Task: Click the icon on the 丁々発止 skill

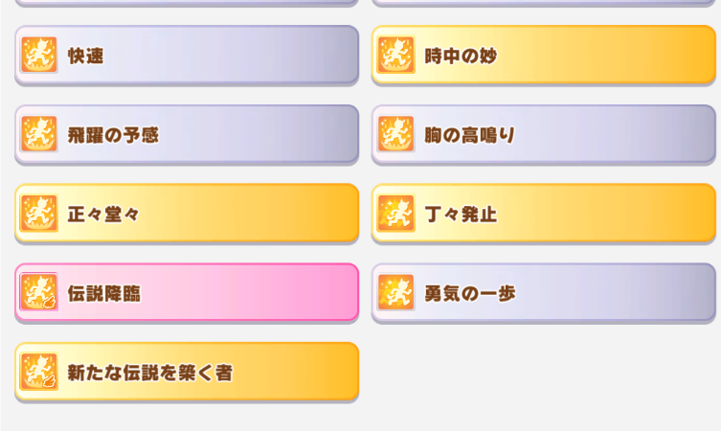Action: click(x=395, y=213)
